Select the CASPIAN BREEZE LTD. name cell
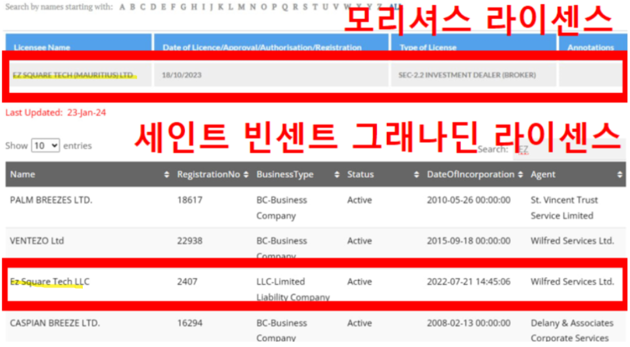 [55, 323]
